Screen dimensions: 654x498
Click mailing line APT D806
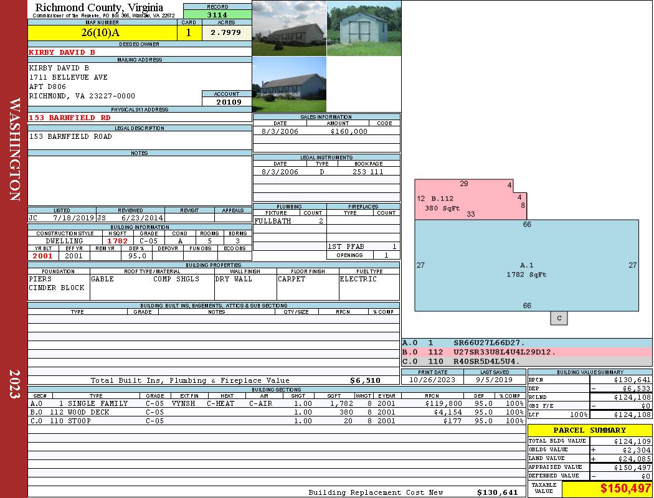click(47, 87)
